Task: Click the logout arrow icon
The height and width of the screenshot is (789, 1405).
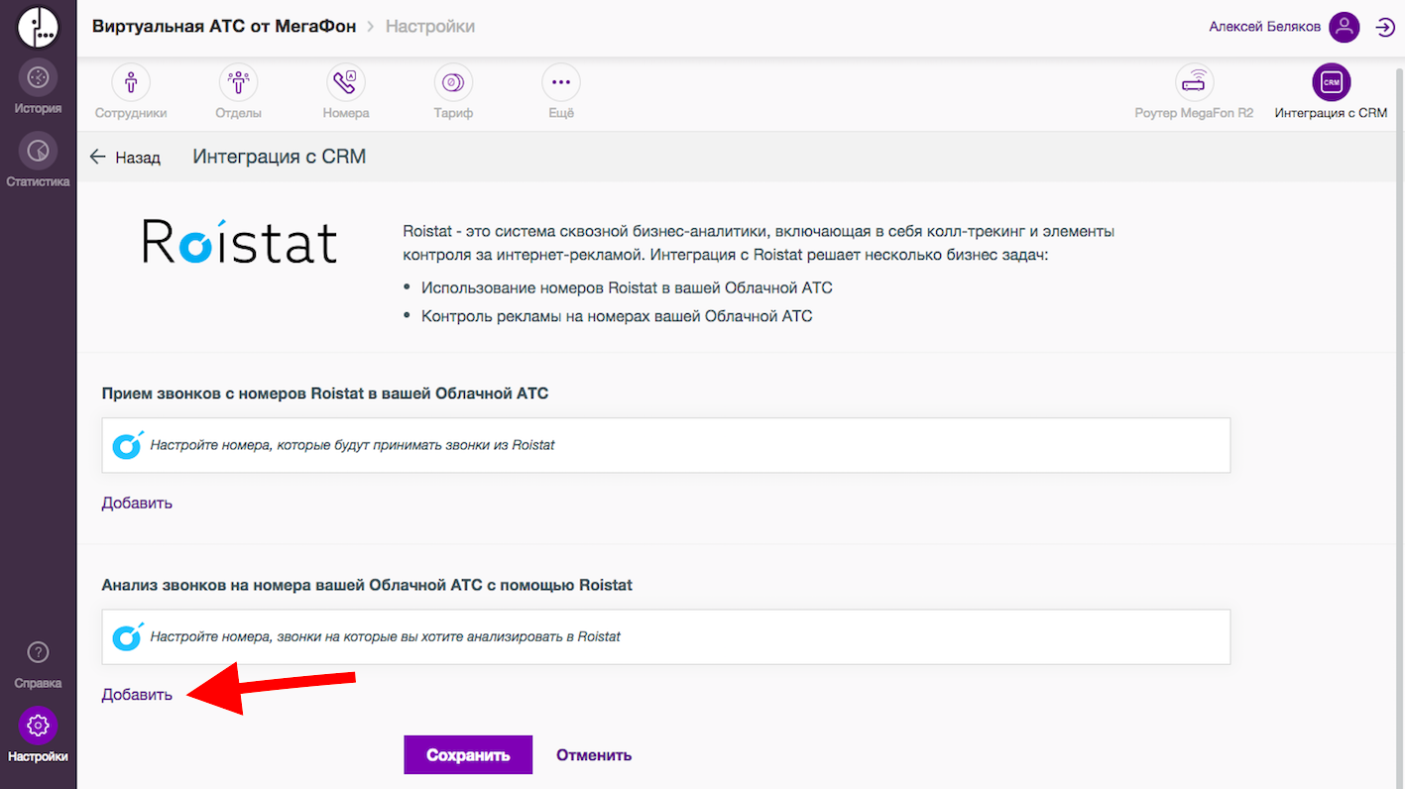Action: pyautogui.click(x=1385, y=27)
